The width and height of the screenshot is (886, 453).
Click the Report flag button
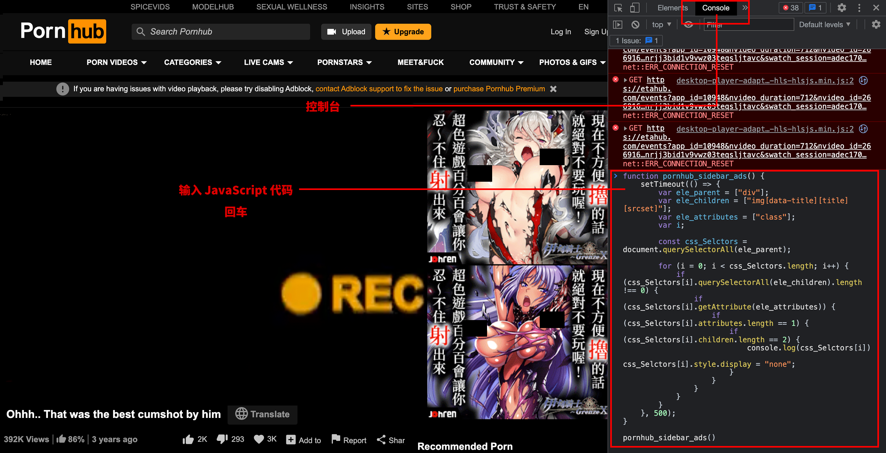[349, 440]
